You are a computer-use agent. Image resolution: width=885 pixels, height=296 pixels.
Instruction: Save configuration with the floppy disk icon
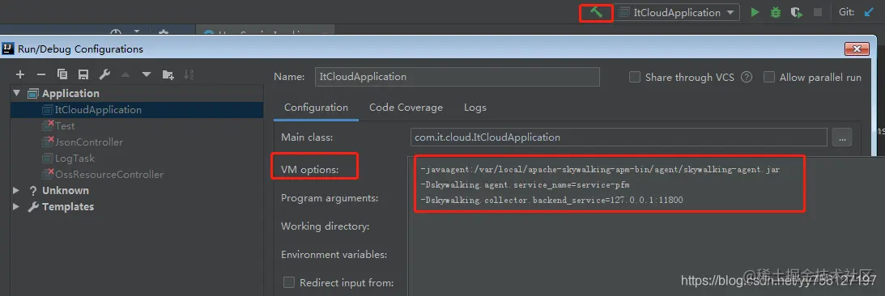(83, 74)
